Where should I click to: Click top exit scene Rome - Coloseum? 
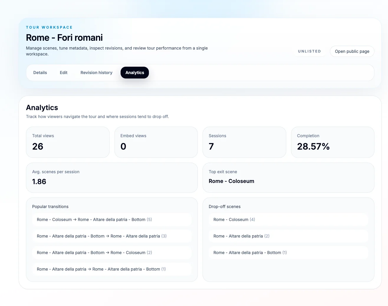(231, 181)
